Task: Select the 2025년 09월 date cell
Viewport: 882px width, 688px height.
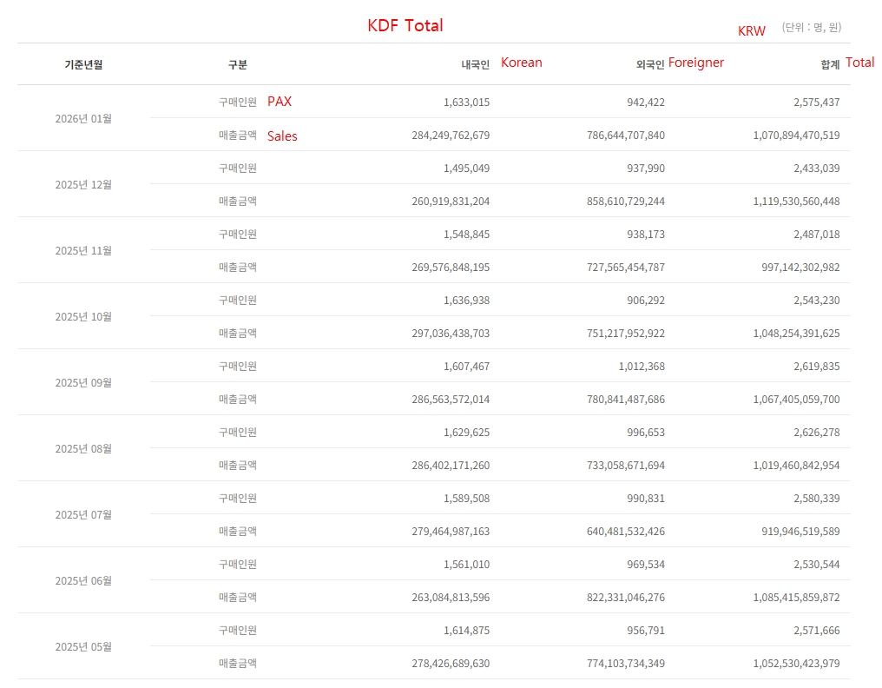Action: (x=83, y=382)
